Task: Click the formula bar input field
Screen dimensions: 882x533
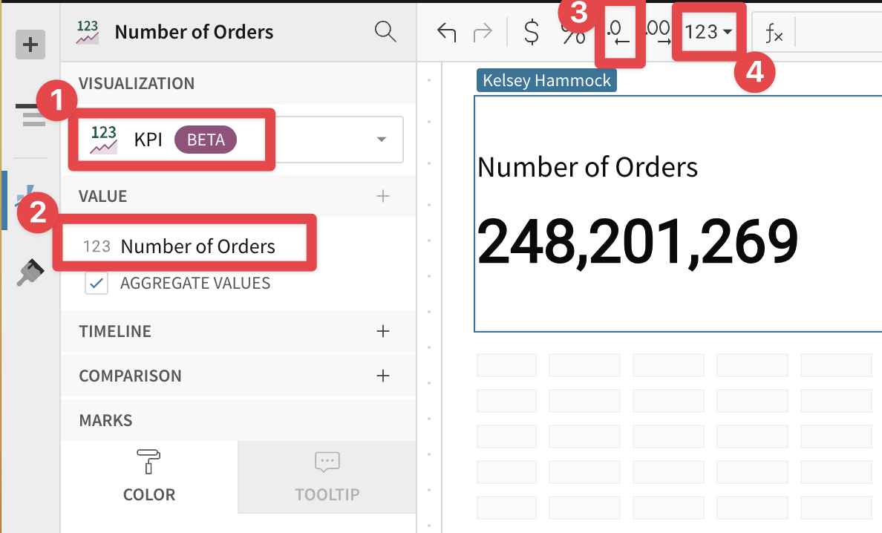Action: 838,33
